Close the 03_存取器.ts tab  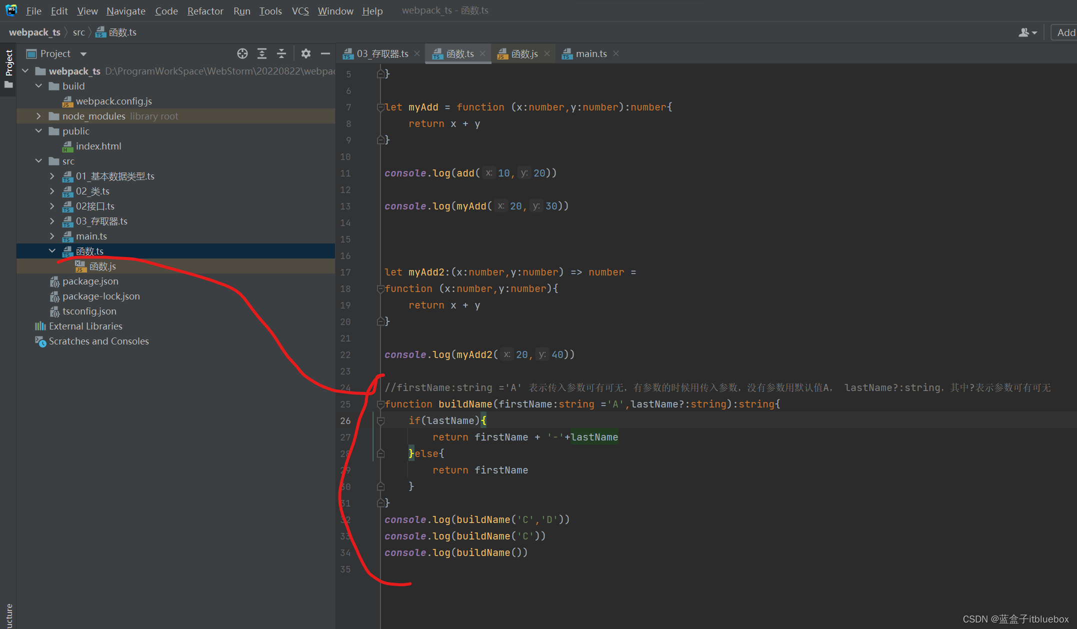click(x=417, y=53)
